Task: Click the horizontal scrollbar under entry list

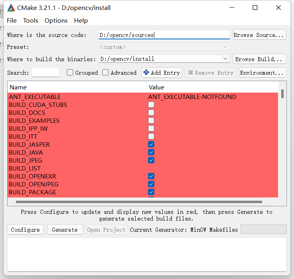Action: tap(139, 202)
